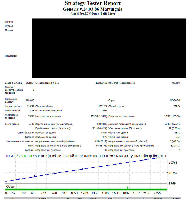Click loss trades value 79 (3.38%)
Image resolution: width=191 pixels, height=199 pixels.
pos(175,128)
